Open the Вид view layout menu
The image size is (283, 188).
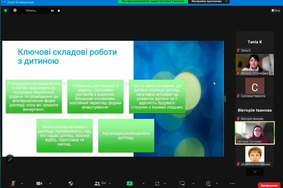coord(275,10)
